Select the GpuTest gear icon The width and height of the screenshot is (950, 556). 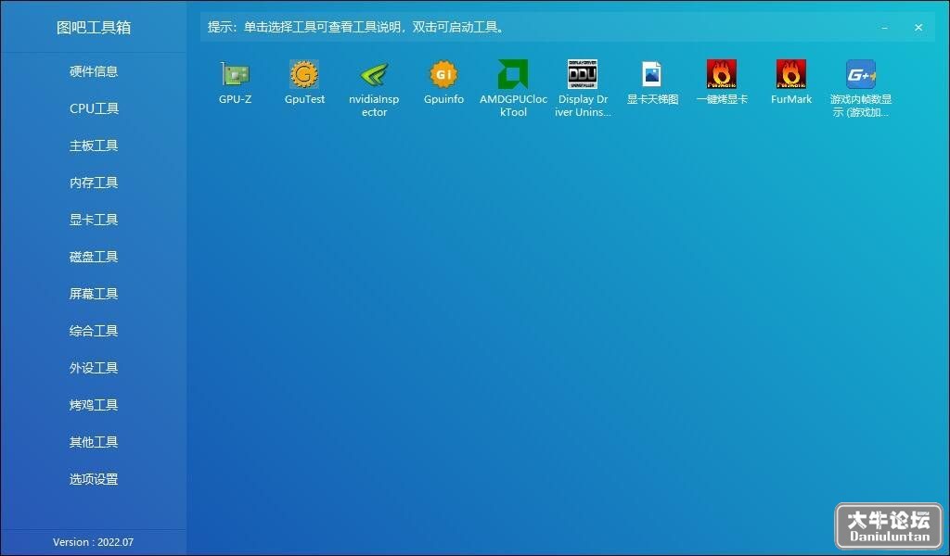click(x=304, y=74)
